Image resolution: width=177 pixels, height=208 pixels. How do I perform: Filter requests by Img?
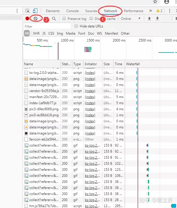pos(60,33)
